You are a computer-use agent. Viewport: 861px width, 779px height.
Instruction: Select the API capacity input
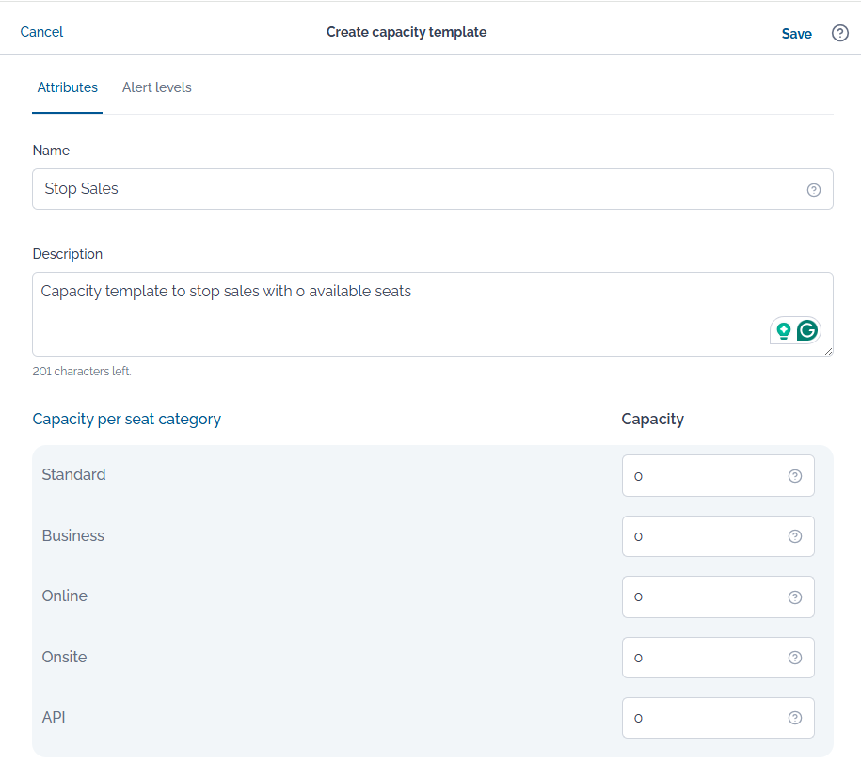(x=718, y=718)
